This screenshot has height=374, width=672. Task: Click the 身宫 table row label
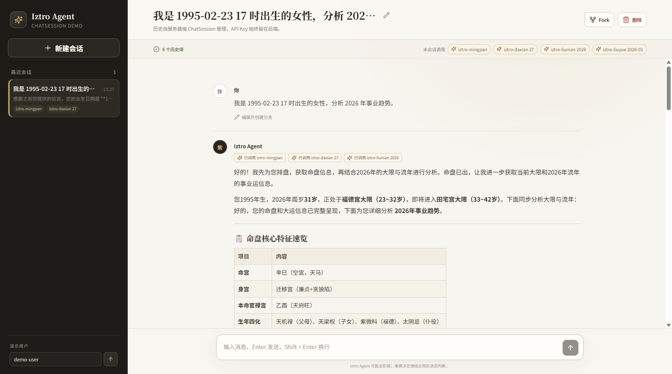pyautogui.click(x=244, y=289)
